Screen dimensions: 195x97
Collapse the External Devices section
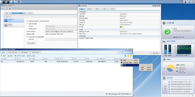pyautogui.click(x=79, y=36)
